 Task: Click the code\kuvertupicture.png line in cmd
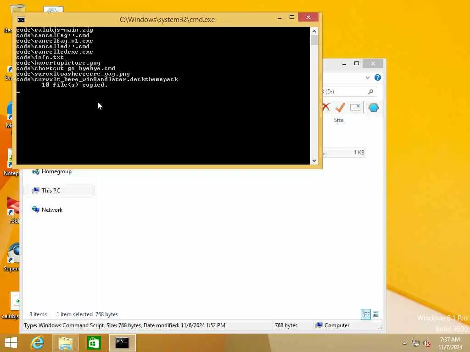point(58,63)
